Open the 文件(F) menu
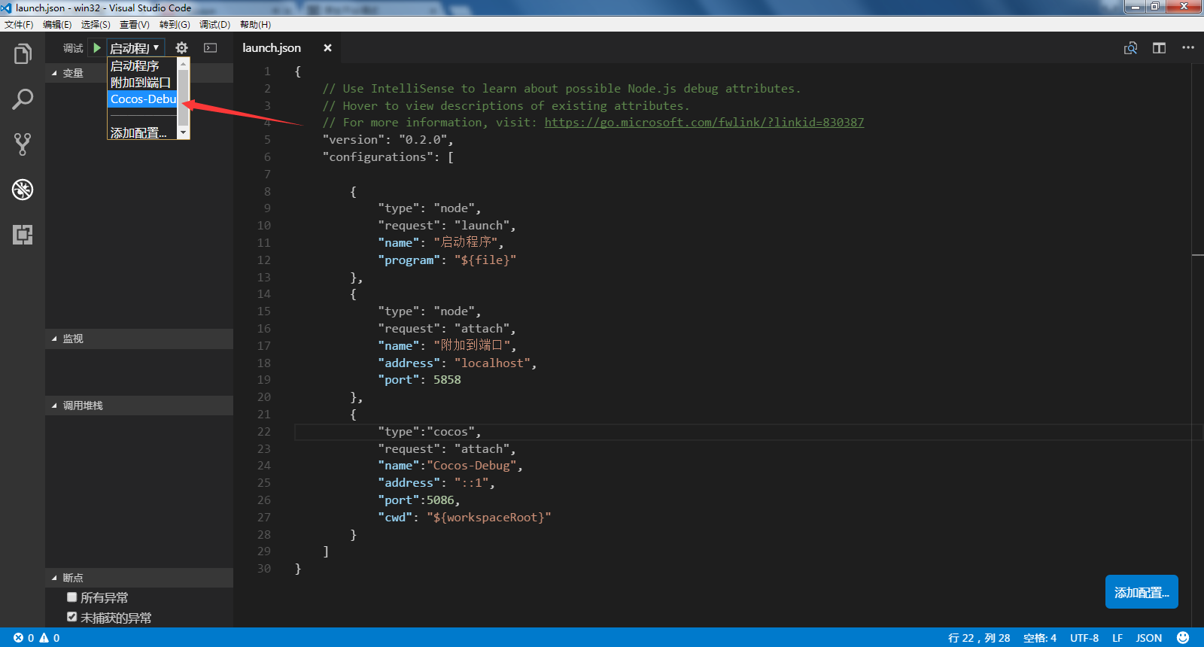Image resolution: width=1204 pixels, height=647 pixels. 19,25
